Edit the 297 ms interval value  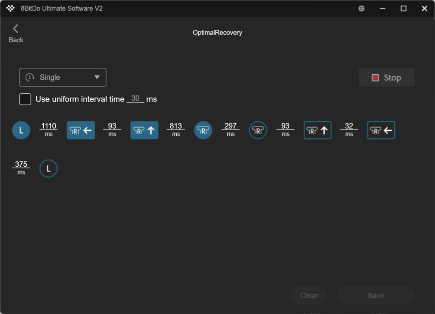pyautogui.click(x=230, y=126)
